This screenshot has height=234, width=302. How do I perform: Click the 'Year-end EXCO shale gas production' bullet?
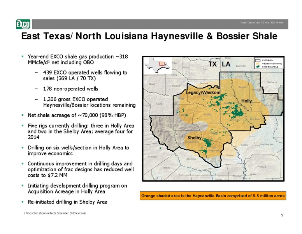[x=78, y=59]
